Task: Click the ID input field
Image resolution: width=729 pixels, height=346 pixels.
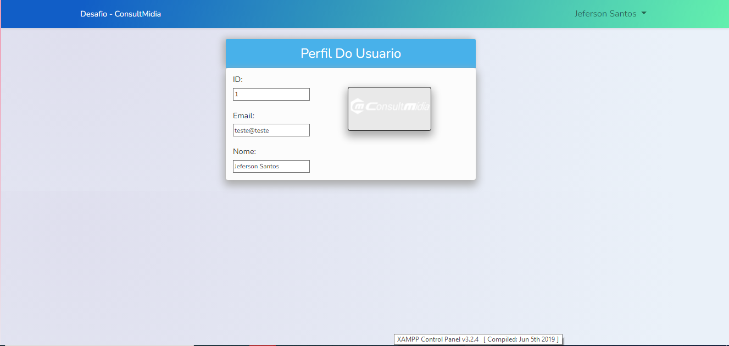Action: pos(271,94)
